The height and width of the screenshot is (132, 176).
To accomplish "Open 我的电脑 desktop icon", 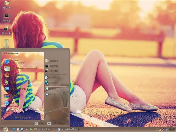I will pyautogui.click(x=6, y=16).
